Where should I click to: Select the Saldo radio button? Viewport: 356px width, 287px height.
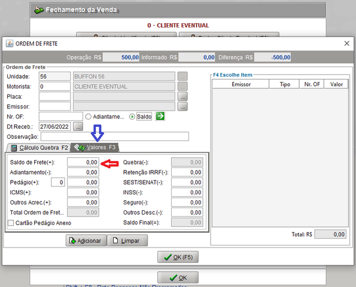pyautogui.click(x=132, y=117)
